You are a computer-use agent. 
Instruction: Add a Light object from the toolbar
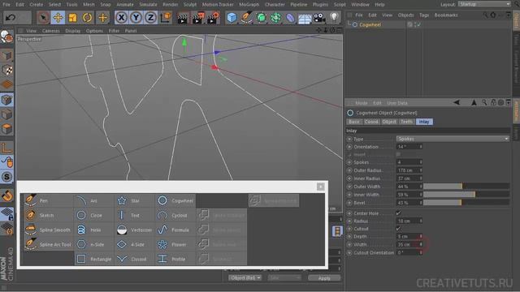334,17
